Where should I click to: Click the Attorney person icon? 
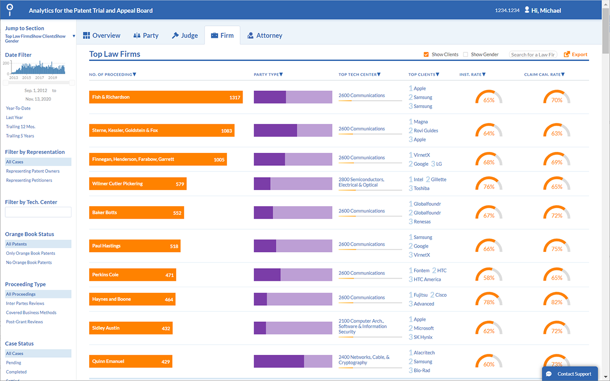(250, 36)
